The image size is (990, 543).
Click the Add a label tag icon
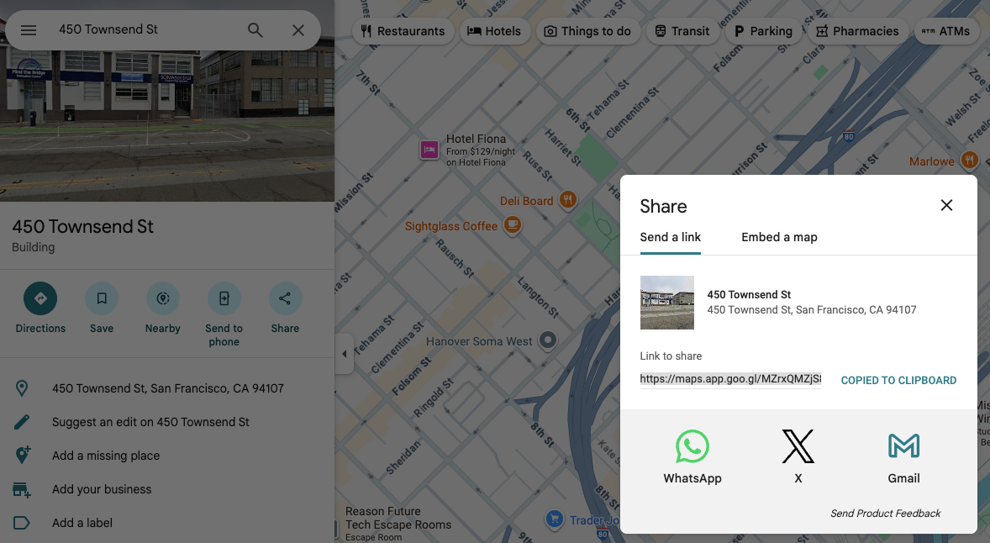coord(22,523)
